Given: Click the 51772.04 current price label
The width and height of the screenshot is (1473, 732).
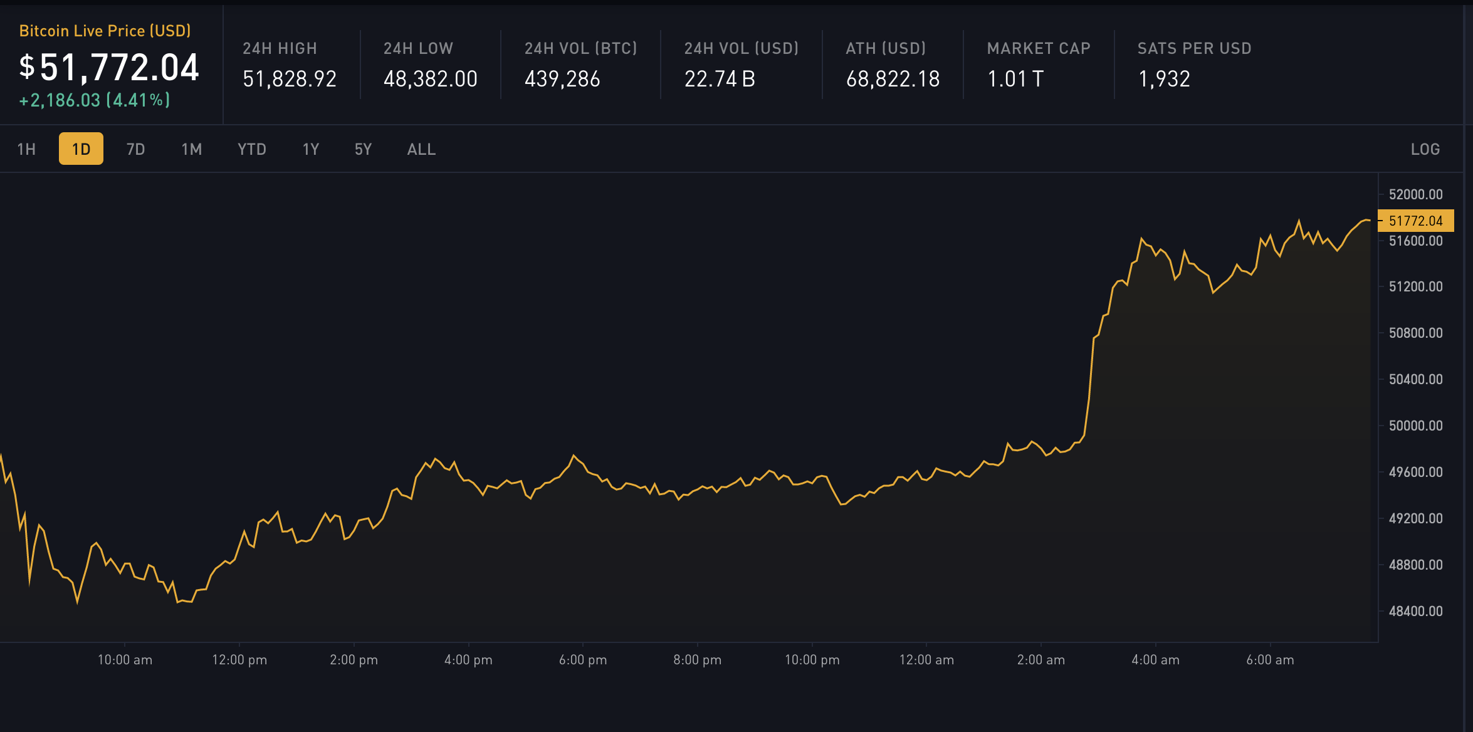Looking at the screenshot, I should [1415, 221].
